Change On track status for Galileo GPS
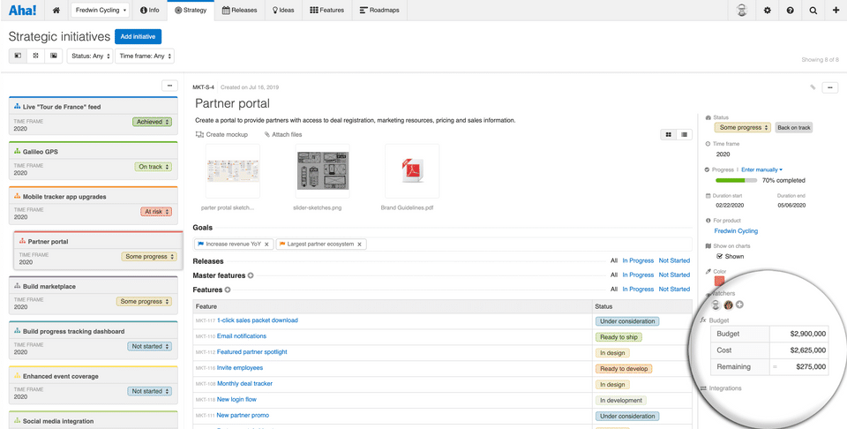The height and width of the screenshot is (429, 847). (x=154, y=167)
